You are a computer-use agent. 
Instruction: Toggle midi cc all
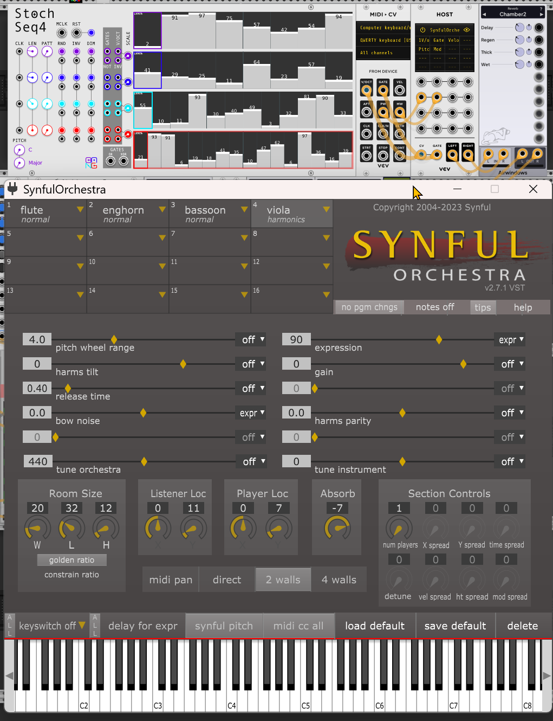[x=298, y=626]
